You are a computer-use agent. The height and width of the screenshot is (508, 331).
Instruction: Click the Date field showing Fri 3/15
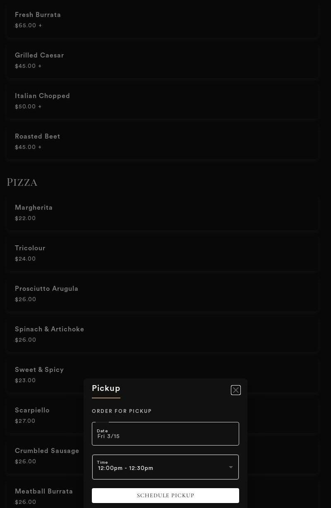(x=165, y=434)
